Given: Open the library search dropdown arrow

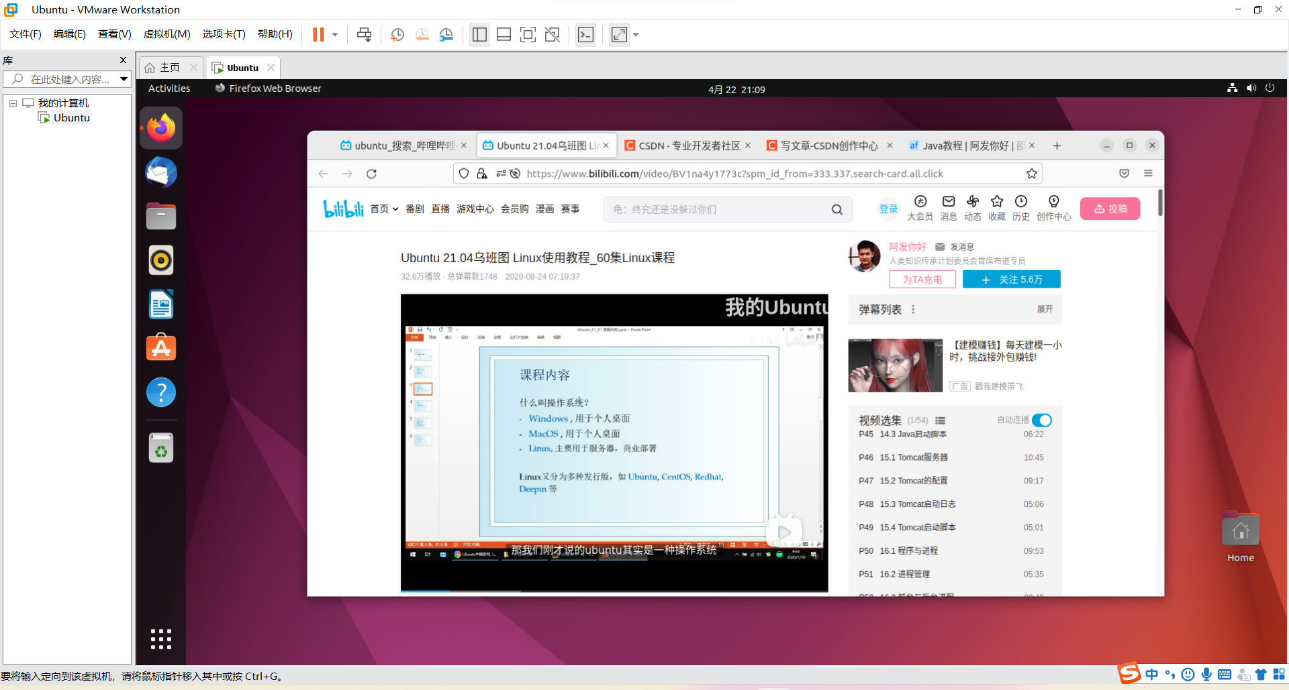Looking at the screenshot, I should [124, 79].
